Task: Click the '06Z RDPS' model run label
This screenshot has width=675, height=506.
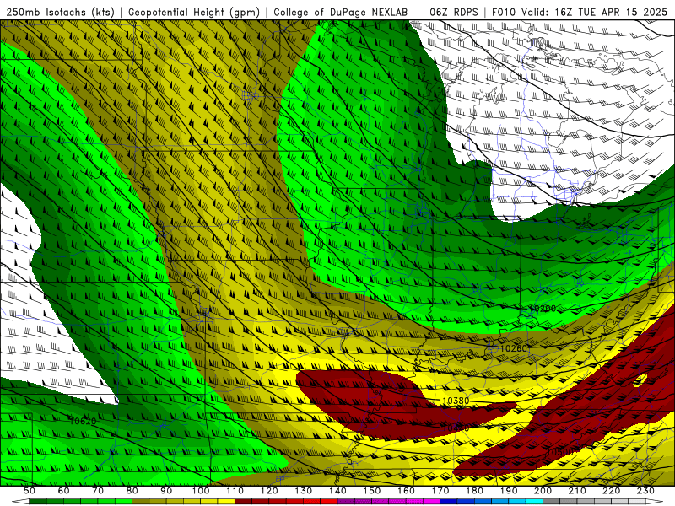Action: (454, 13)
